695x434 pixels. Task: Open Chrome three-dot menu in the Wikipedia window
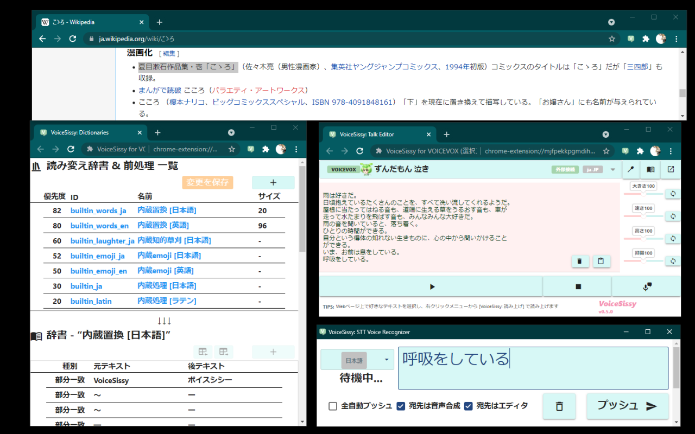677,39
